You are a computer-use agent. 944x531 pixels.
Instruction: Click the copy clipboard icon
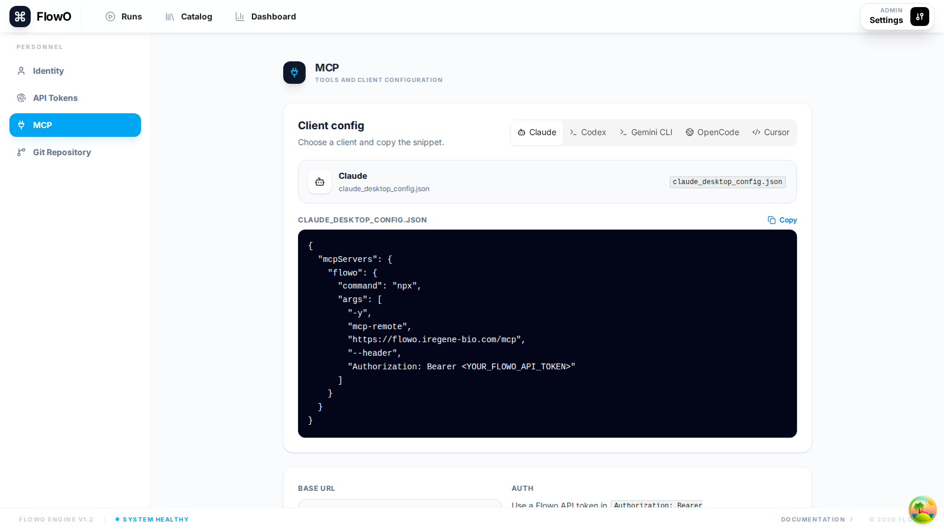772,220
